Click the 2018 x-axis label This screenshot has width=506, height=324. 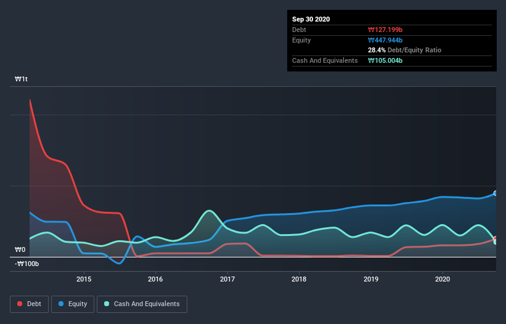pyautogui.click(x=299, y=279)
